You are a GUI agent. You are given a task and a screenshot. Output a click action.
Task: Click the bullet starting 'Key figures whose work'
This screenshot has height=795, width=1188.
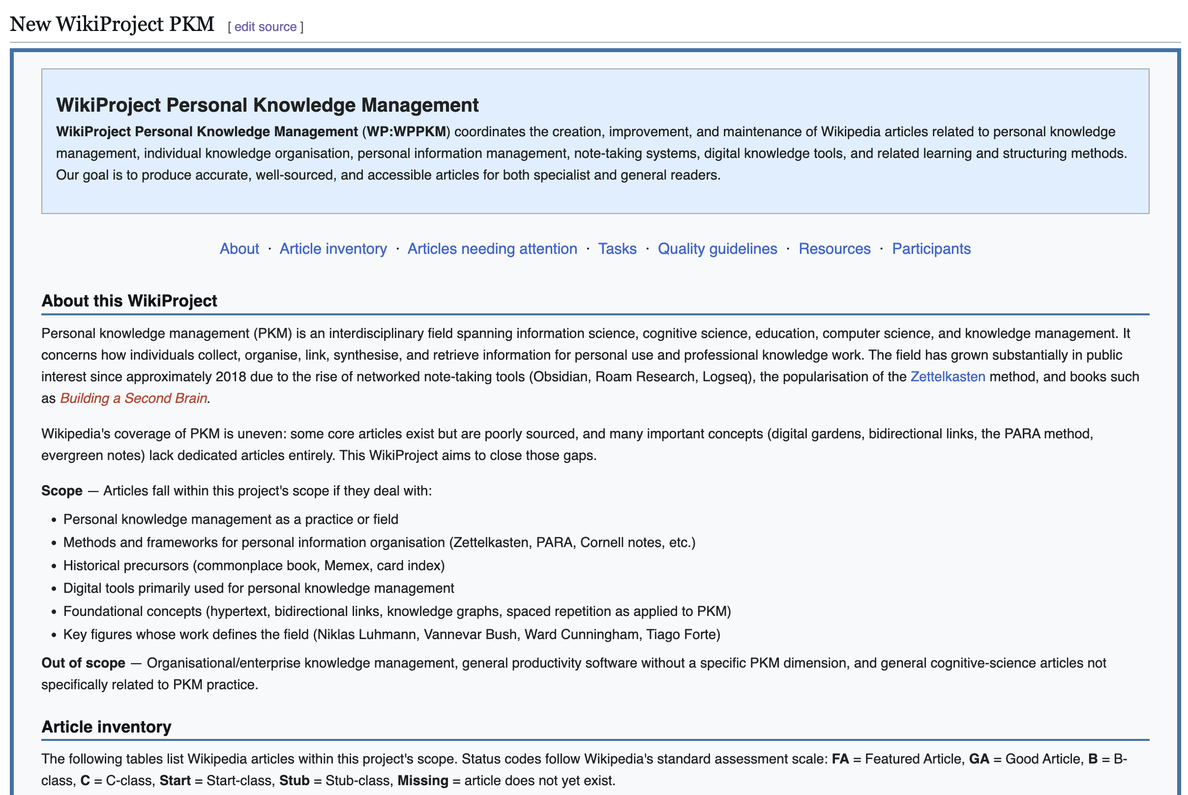(x=392, y=634)
